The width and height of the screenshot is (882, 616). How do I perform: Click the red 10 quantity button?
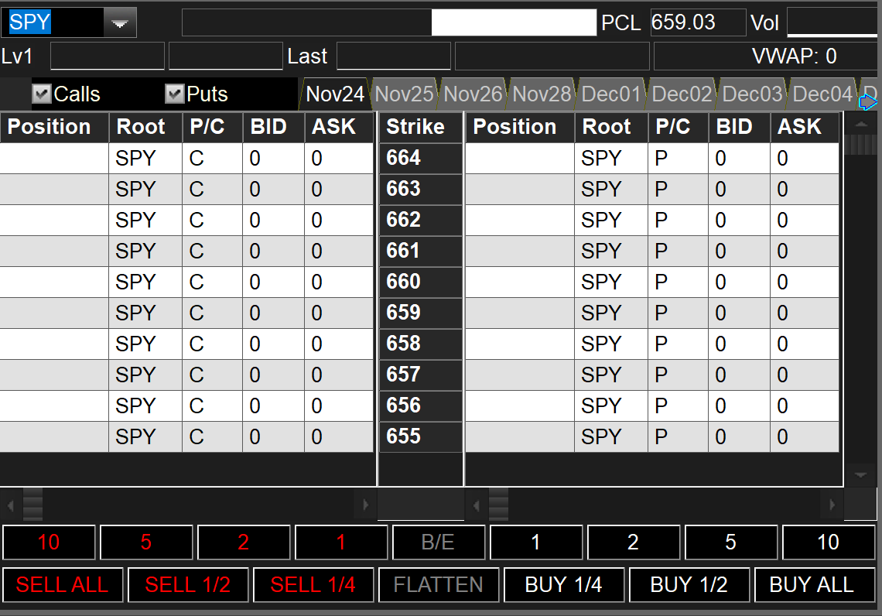49,542
